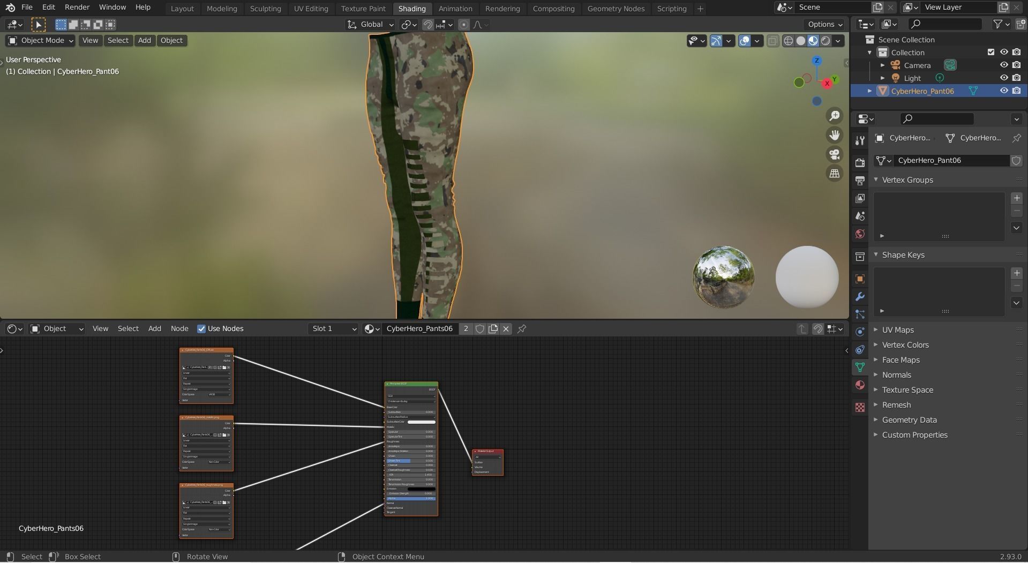This screenshot has height=563, width=1028.
Task: Select rendered viewport shading icon
Action: [x=826, y=41]
